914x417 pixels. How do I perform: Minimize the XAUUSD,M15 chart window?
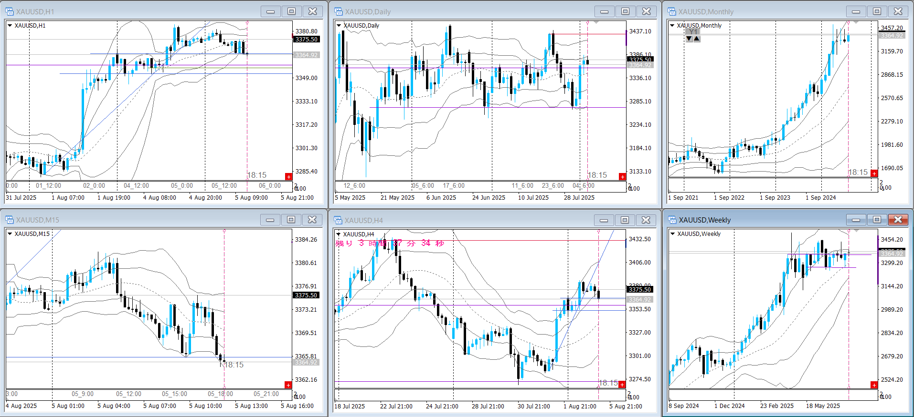click(270, 220)
